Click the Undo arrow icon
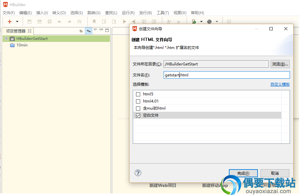 pyautogui.click(x=59, y=22)
